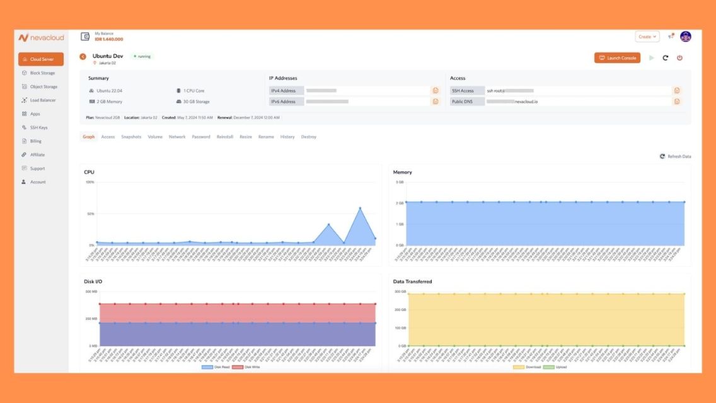The image size is (716, 403).
Task: Toggle the Disk Read legend swatch
Action: point(207,367)
